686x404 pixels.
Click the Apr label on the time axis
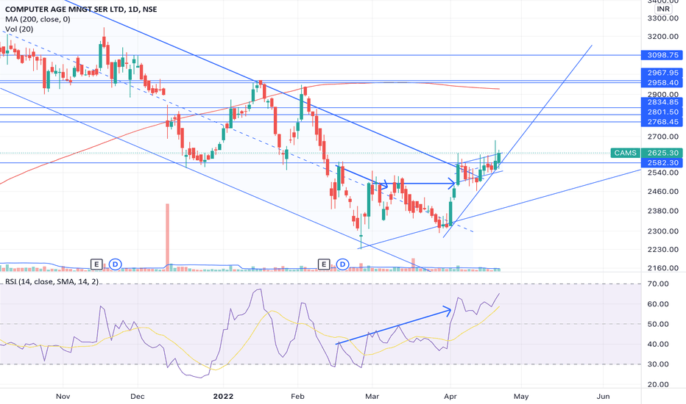(x=450, y=397)
